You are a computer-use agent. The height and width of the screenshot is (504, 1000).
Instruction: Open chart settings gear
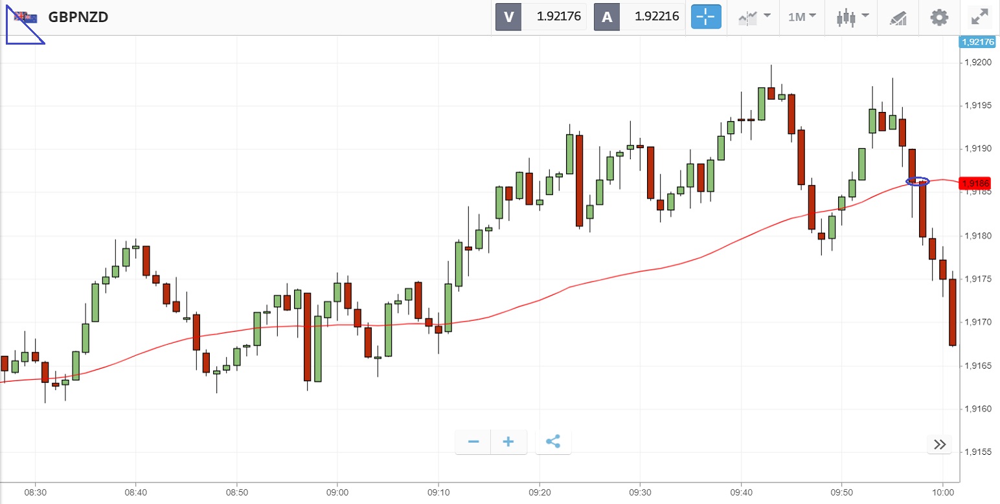pos(939,17)
